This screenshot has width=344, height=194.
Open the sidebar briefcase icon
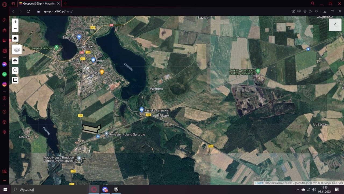click(4, 30)
